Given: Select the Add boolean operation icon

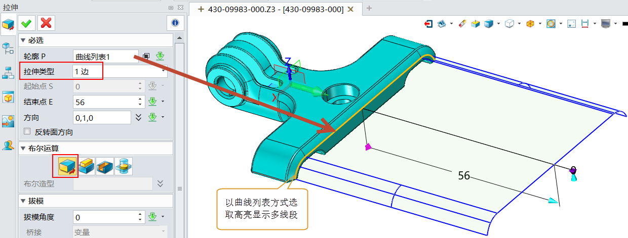Looking at the screenshot, I should 86,166.
